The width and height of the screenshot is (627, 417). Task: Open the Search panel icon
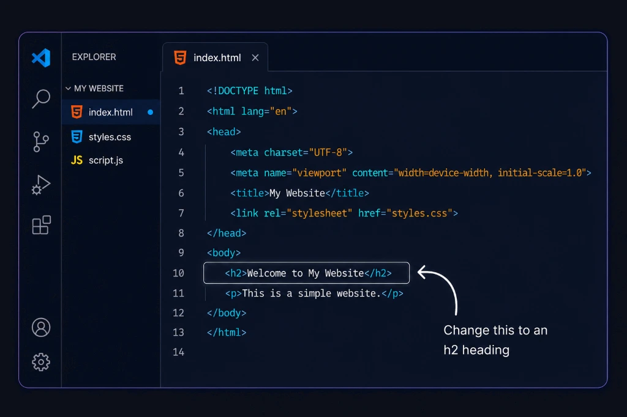[41, 98]
